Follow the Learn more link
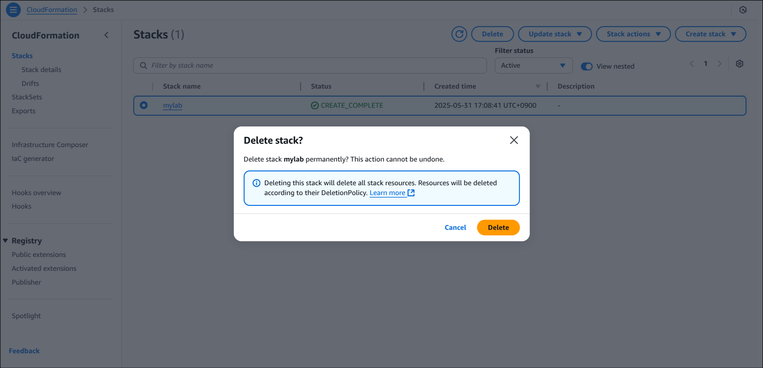 387,193
